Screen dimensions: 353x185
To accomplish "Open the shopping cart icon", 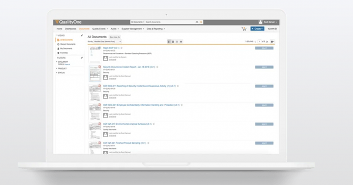I will 244,29.
